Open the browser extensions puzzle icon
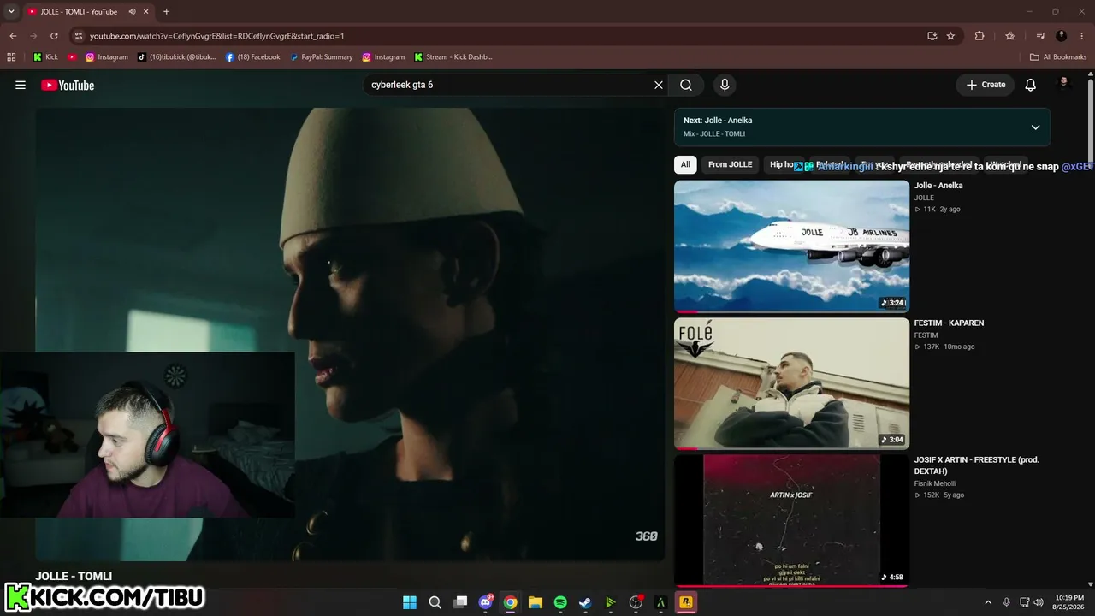Screen dimensions: 1095x616 point(980,36)
